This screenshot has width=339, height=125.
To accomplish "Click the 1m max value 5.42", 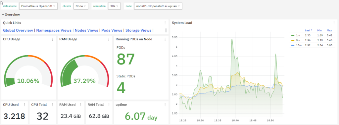I will point(329,35).
